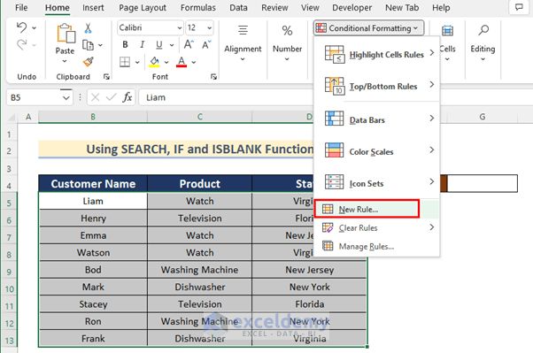Click the Cut scissors icon

88,28
